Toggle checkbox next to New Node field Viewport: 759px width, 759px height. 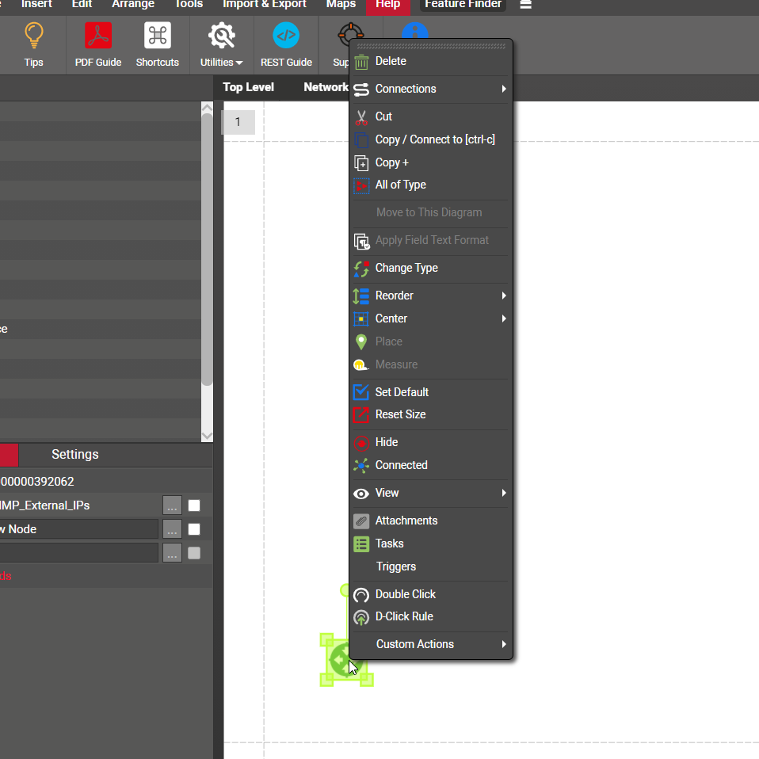point(194,529)
